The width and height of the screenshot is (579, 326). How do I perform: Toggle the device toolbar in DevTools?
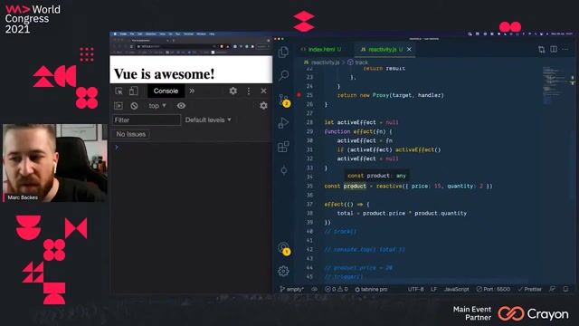click(x=133, y=91)
